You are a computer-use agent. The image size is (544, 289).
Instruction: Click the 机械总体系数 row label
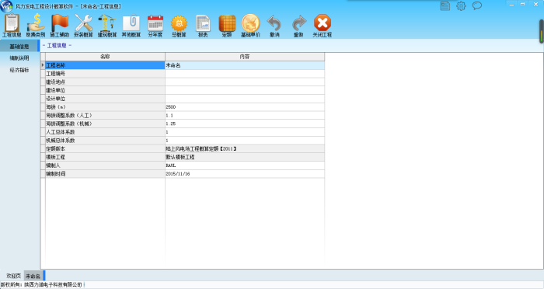click(105, 141)
